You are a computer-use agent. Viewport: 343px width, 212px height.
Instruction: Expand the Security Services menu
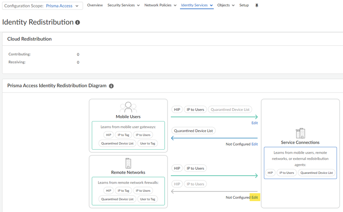point(123,5)
